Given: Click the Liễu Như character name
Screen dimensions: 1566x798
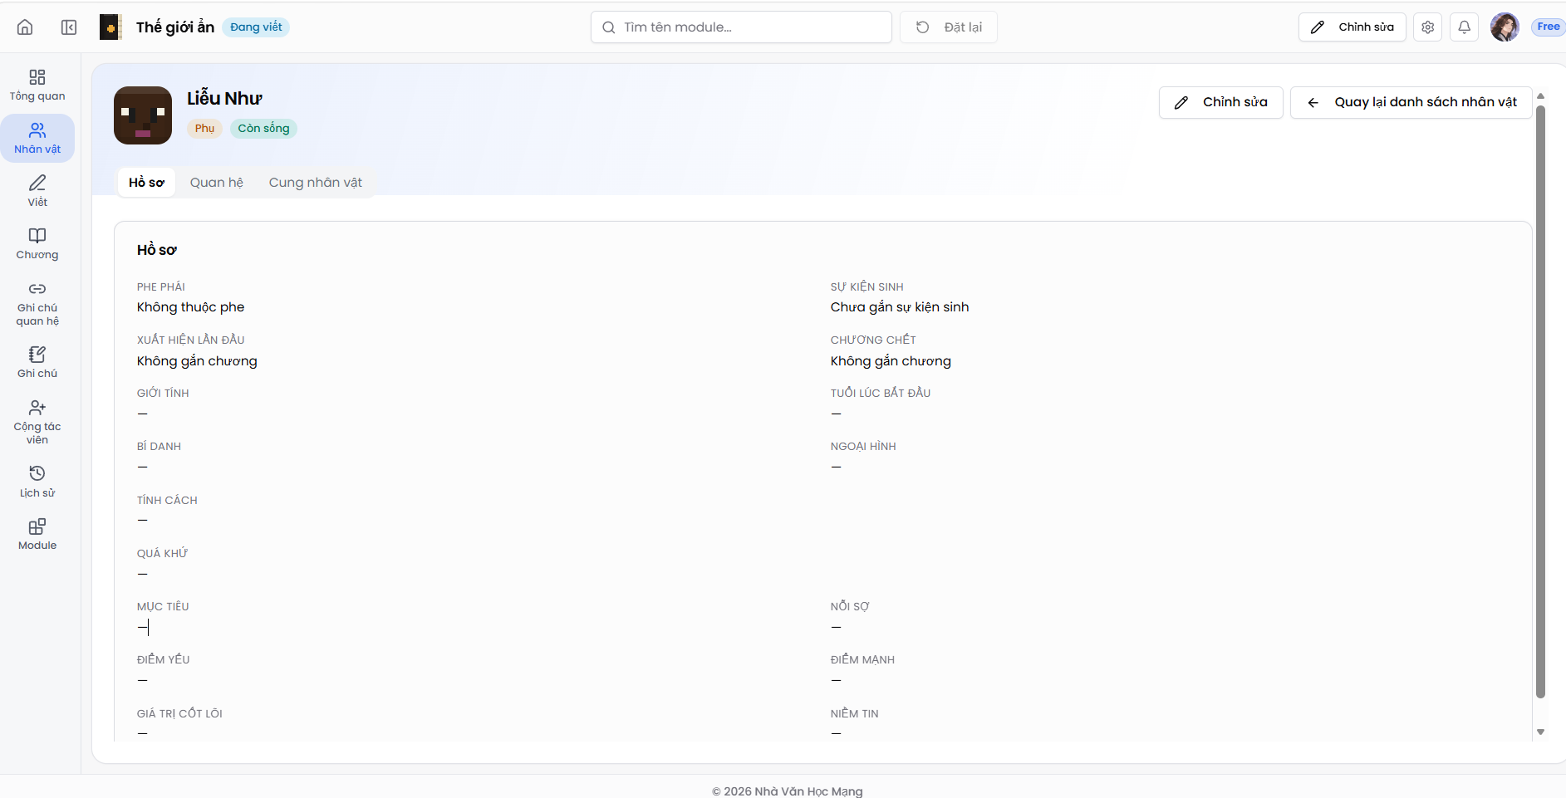Looking at the screenshot, I should tap(224, 99).
